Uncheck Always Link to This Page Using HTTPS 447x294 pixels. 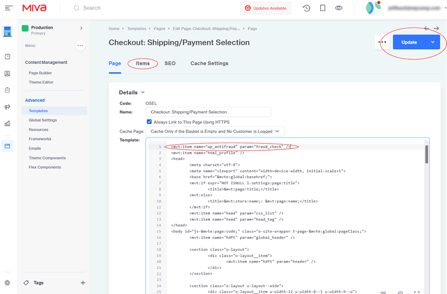point(149,122)
